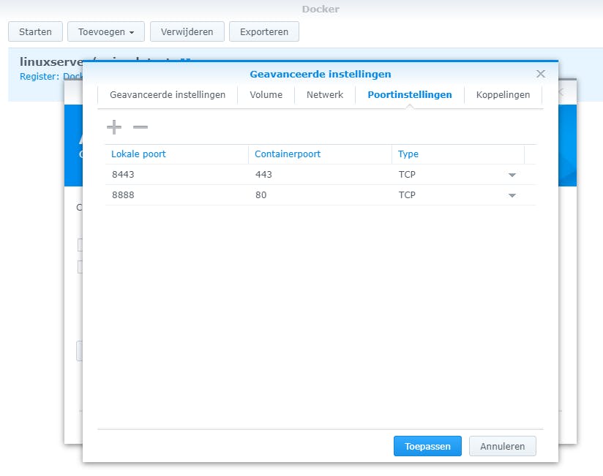Viewport: 603px width, 476px height.
Task: Click the minus icon to remove port
Action: tap(141, 127)
